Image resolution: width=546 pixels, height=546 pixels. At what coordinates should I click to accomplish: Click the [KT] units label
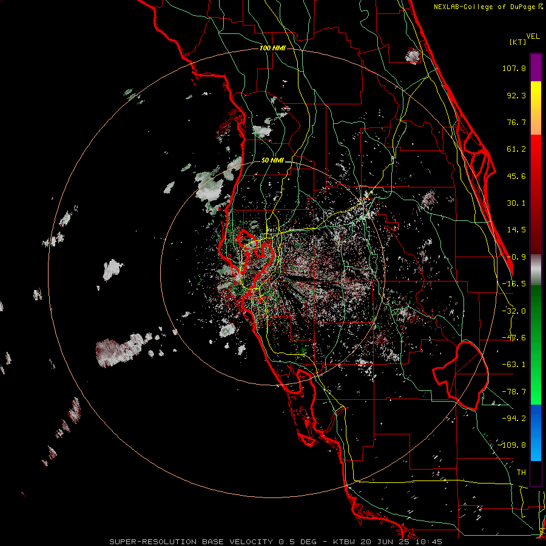tap(518, 42)
